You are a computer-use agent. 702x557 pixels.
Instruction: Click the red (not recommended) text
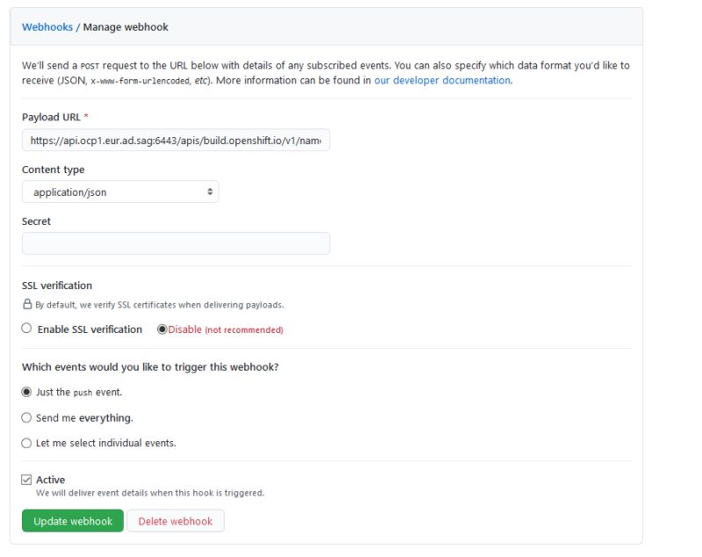click(x=244, y=330)
